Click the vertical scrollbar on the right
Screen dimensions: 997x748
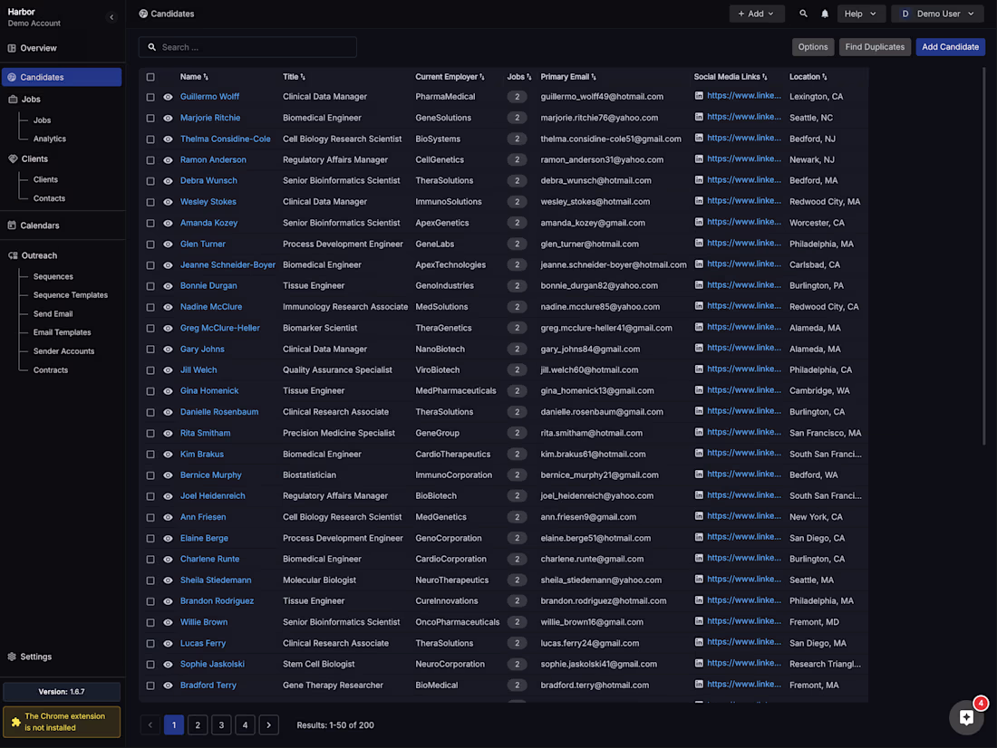983,254
